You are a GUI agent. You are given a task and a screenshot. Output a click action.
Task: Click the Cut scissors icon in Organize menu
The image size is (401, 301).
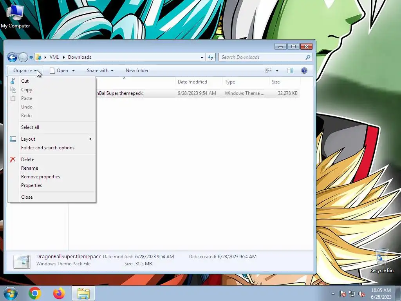pyautogui.click(x=13, y=81)
